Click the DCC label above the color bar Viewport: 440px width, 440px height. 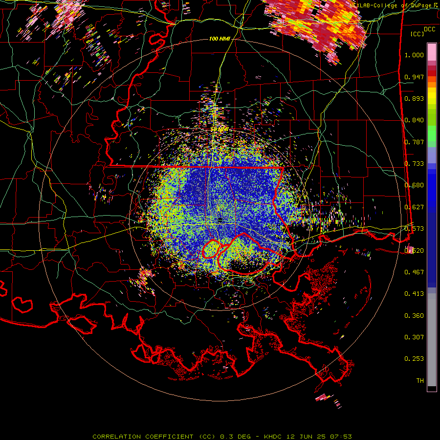pyautogui.click(x=429, y=29)
